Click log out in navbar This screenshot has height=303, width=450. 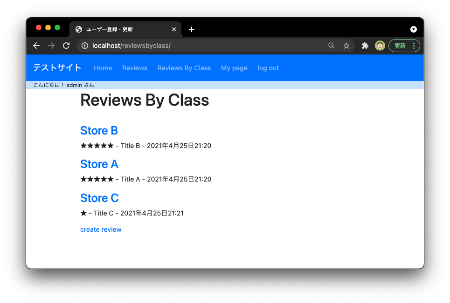[268, 68]
